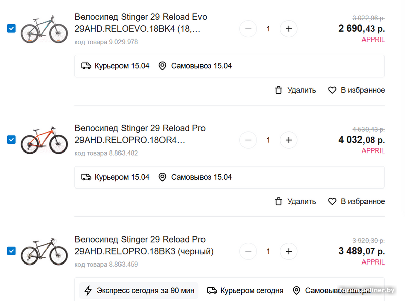
Task: Uncheck the Stinger 29 Reload Evo checkbox
Action: point(11,29)
